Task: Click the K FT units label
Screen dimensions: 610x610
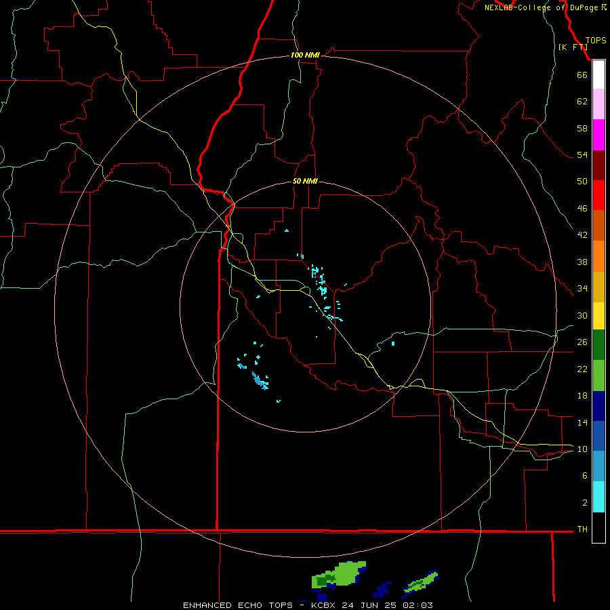Action: pos(573,47)
